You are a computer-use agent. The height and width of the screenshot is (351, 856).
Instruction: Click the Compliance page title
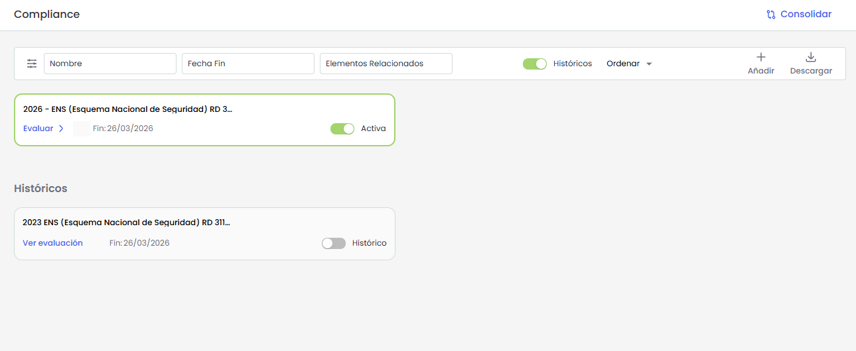coord(46,15)
